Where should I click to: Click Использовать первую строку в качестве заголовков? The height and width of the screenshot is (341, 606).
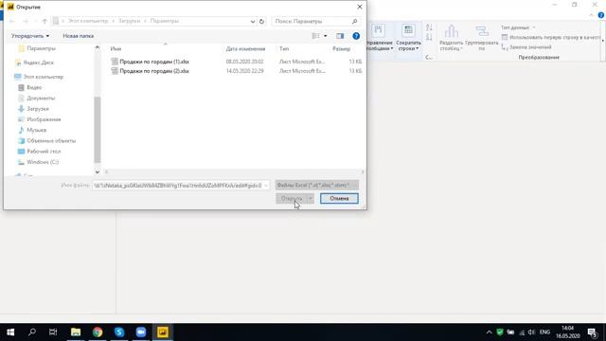(551, 38)
